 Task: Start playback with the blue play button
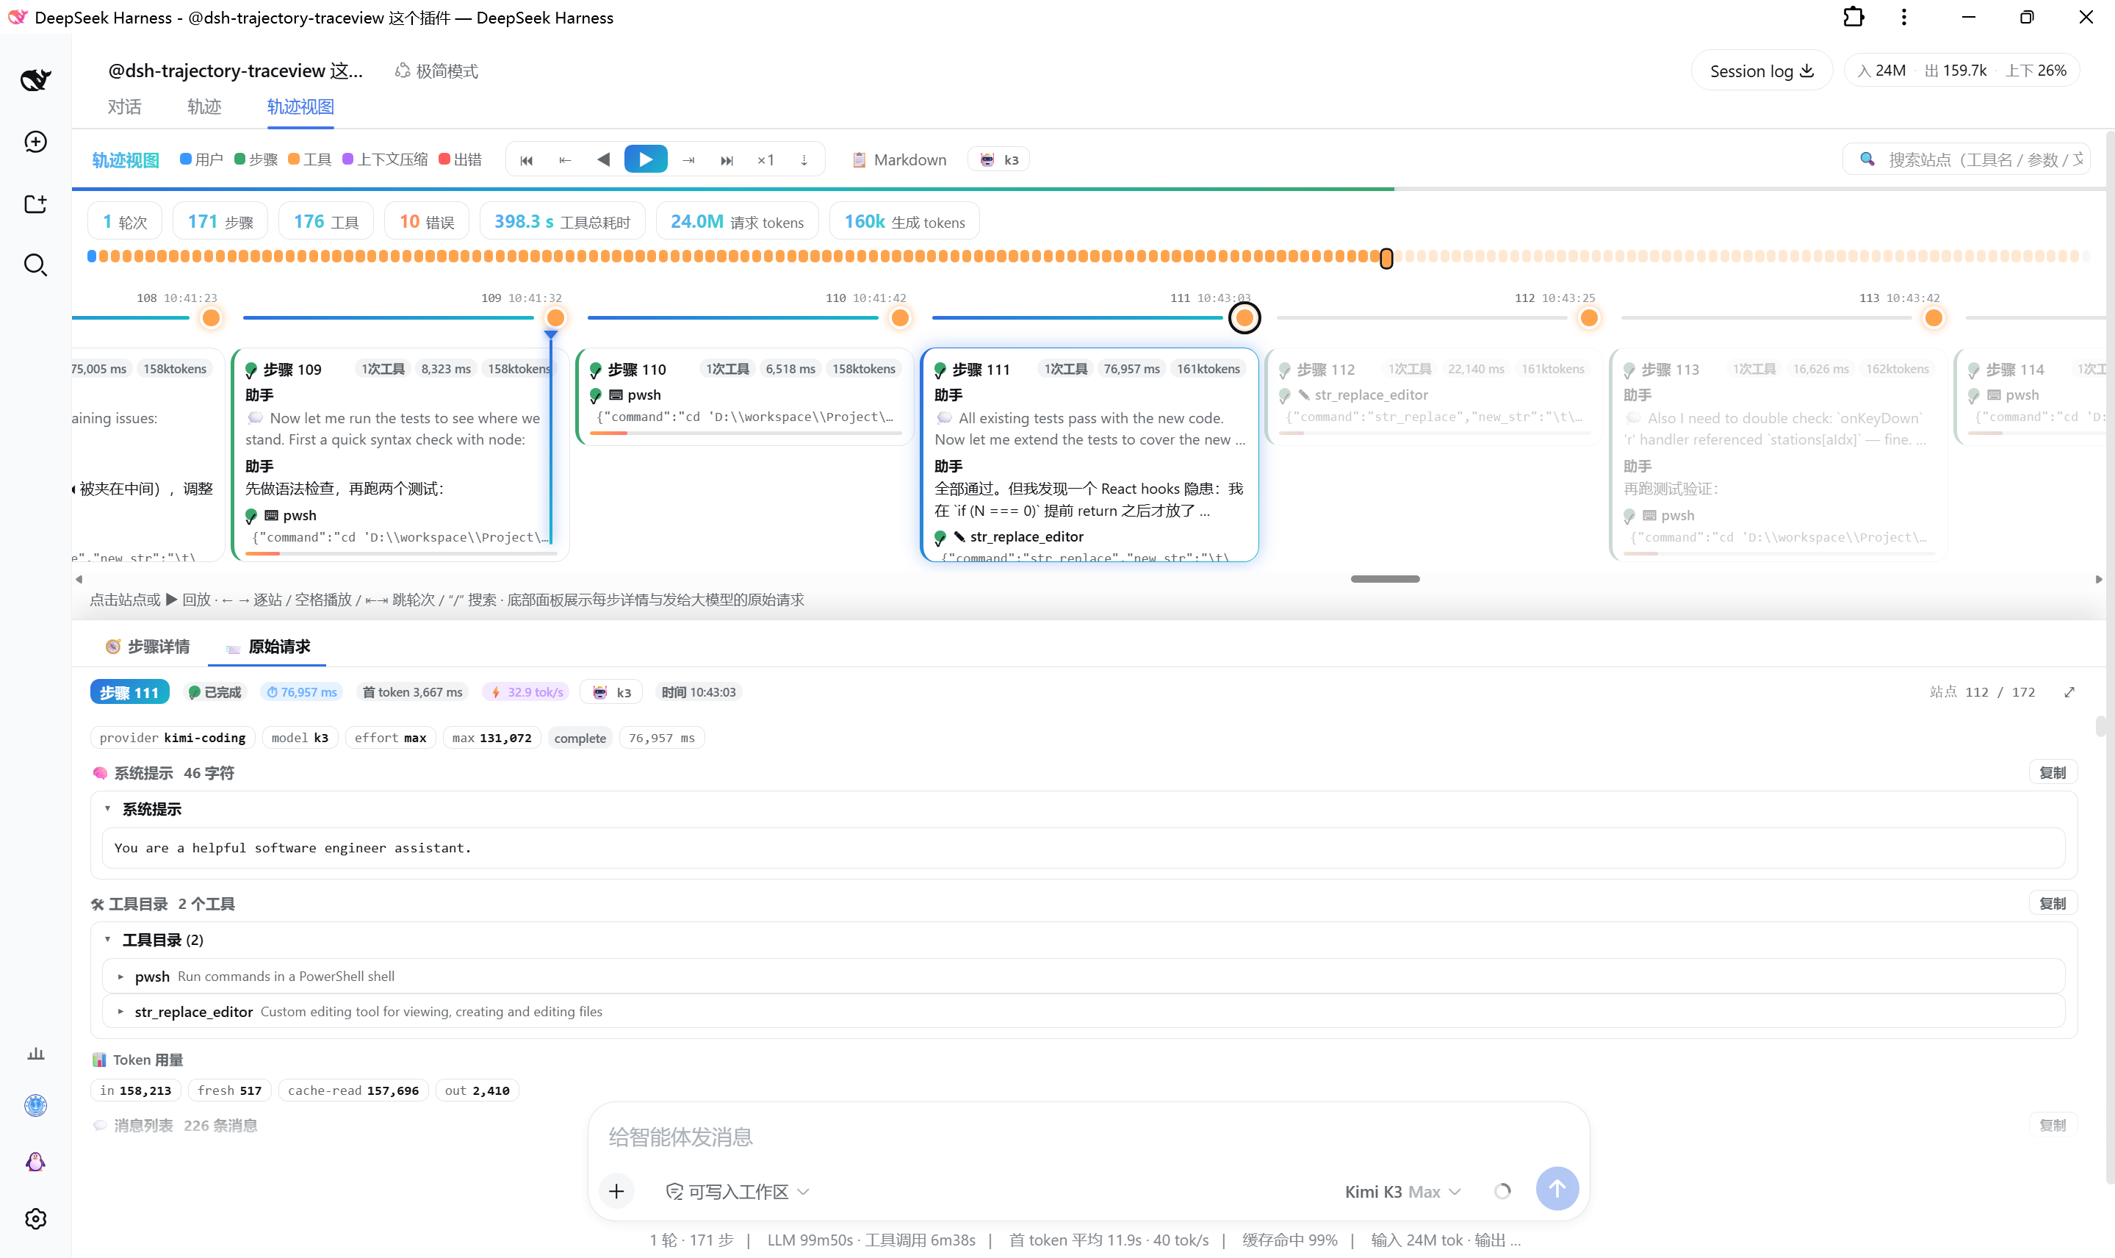tap(646, 159)
